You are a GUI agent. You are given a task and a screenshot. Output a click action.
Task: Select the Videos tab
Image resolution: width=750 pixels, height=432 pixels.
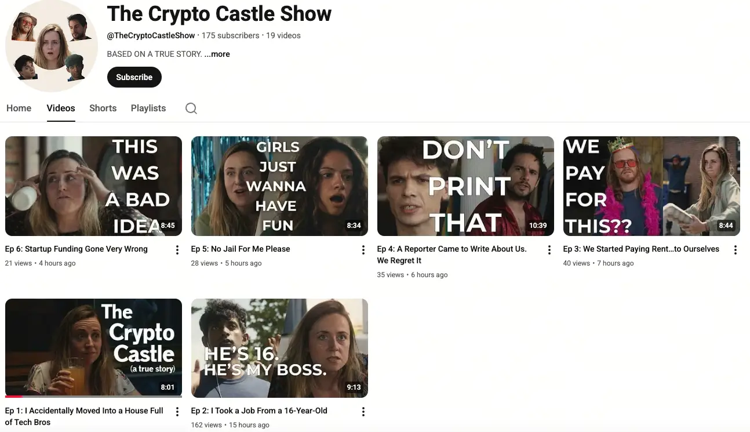pos(60,108)
